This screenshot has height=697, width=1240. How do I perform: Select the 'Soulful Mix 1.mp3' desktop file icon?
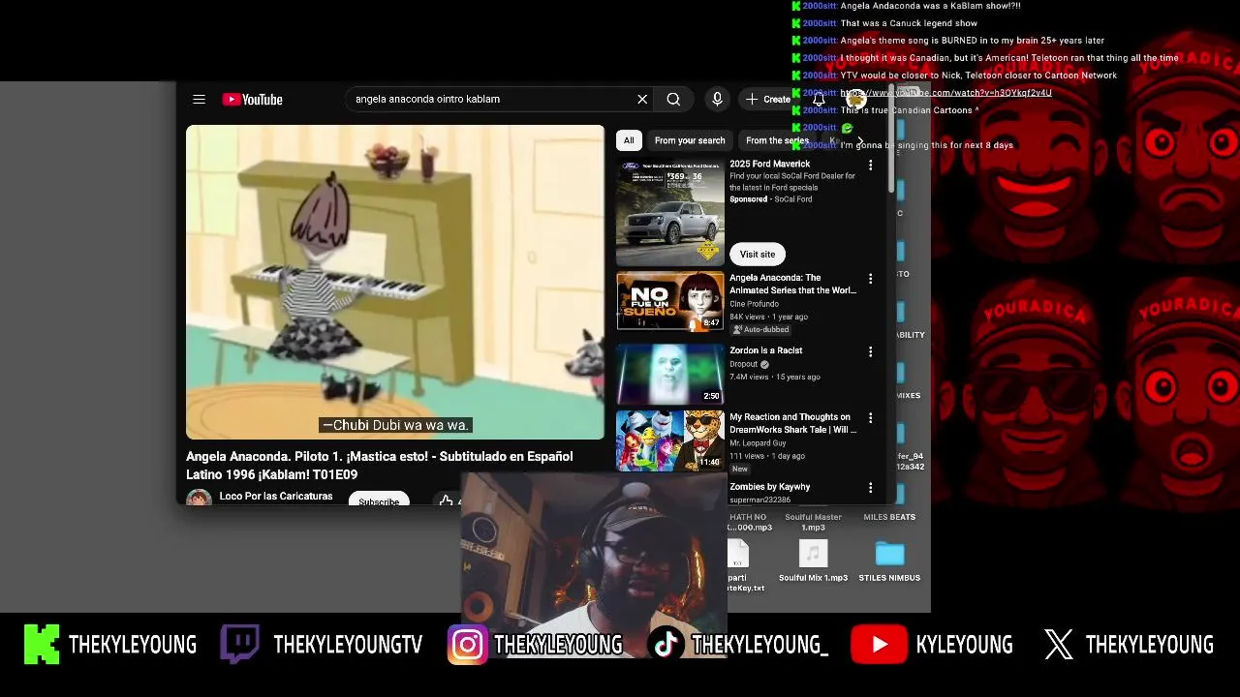click(813, 554)
